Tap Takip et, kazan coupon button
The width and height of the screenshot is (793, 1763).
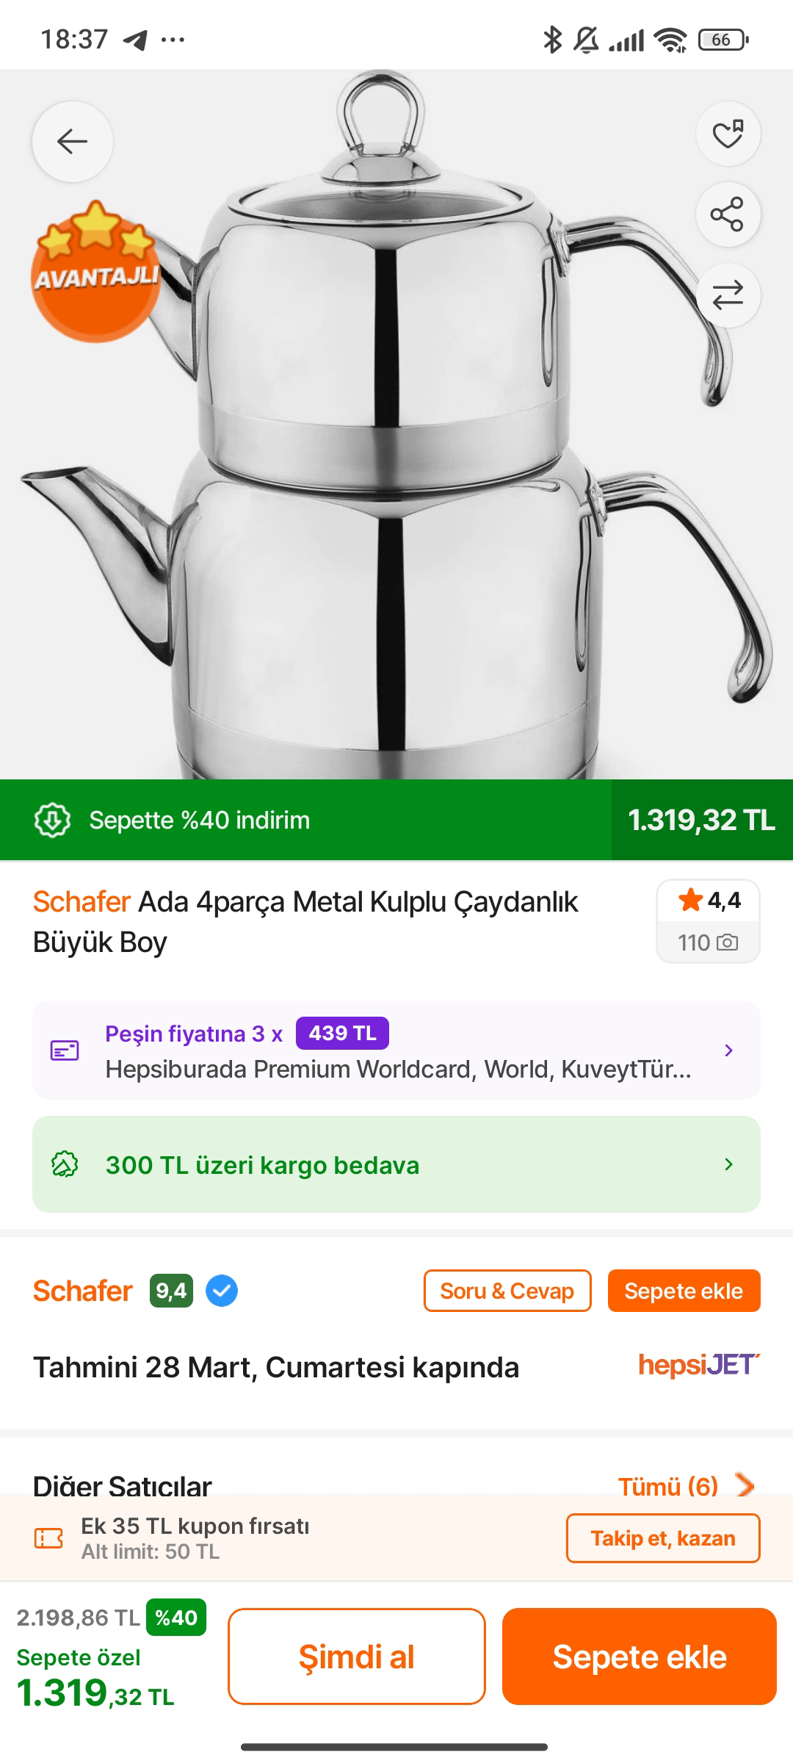[x=662, y=1538]
